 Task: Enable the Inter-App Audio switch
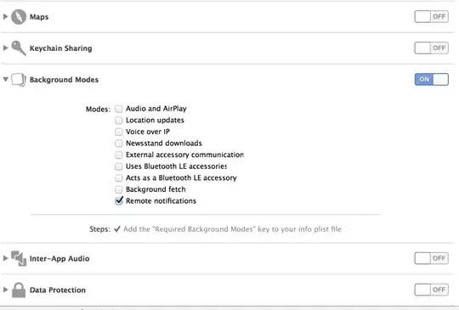tap(431, 258)
